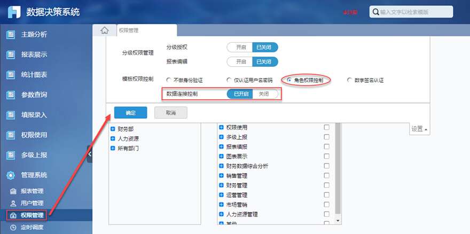Select 角色权限控制 radio option
Viewport: 470px width, 234px height.
tap(289, 80)
